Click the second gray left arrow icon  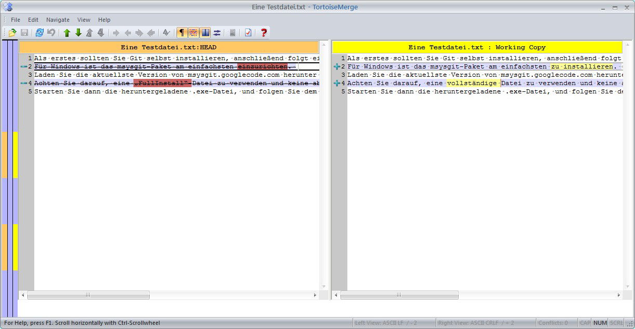151,33
